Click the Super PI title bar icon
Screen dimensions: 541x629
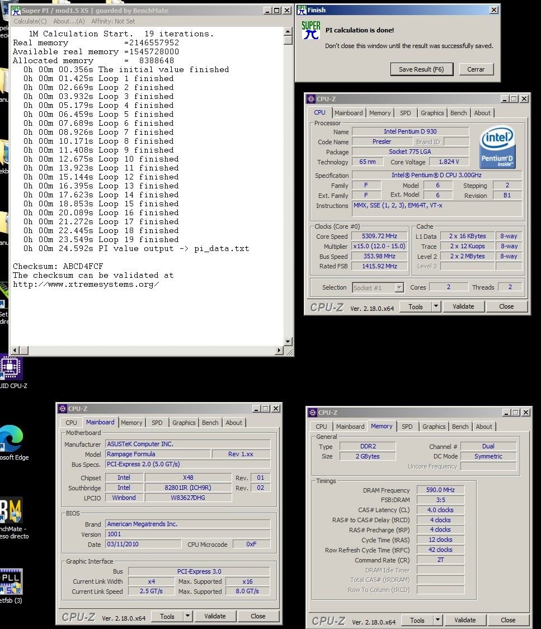(x=16, y=11)
